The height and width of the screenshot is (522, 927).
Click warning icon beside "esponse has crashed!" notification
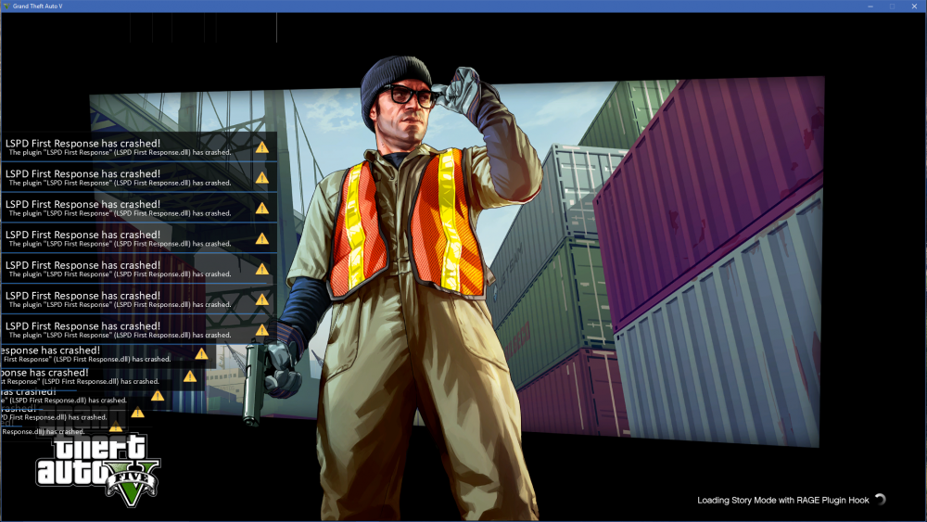point(201,353)
